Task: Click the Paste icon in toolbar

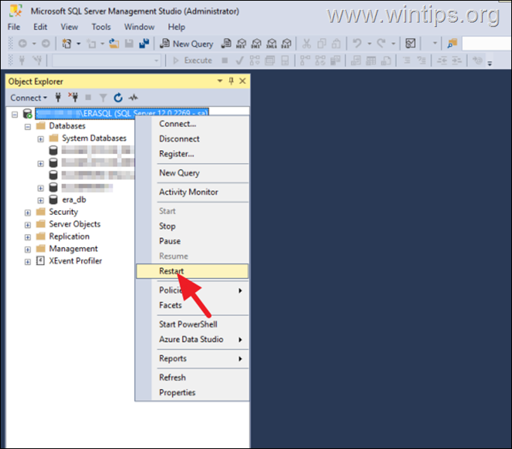Action: 336,44
